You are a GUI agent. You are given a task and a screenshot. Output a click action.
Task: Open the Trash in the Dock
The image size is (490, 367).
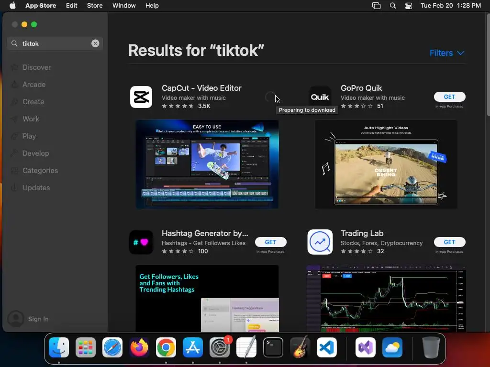(x=431, y=347)
